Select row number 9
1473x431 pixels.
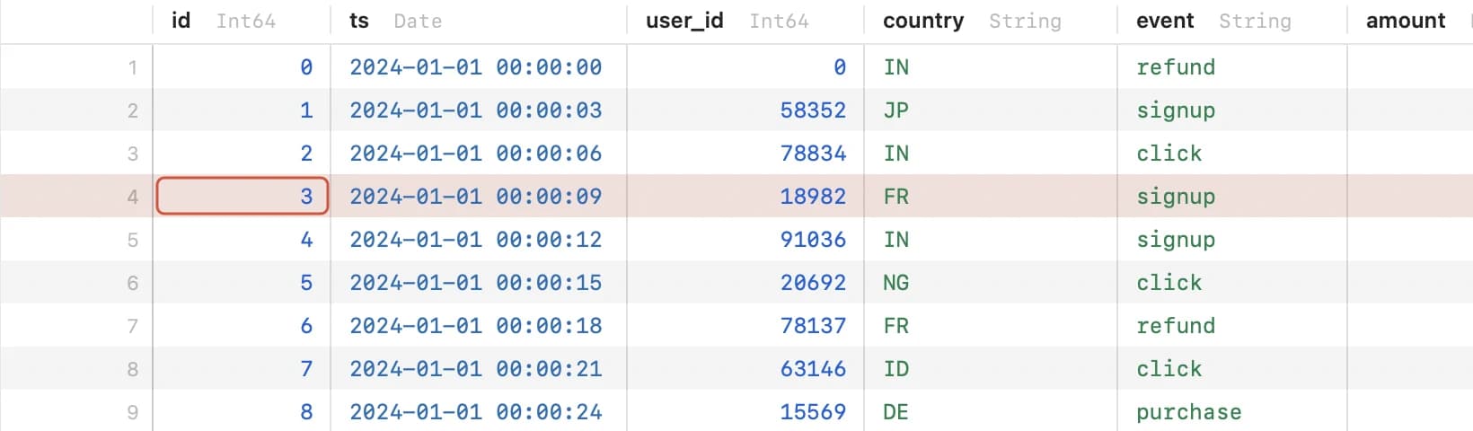pyautogui.click(x=133, y=412)
